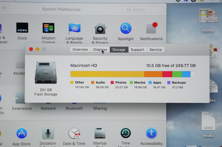Image resolution: width=222 pixels, height=147 pixels.
Task: Minimize the About This Mac window
Action: click(37, 49)
